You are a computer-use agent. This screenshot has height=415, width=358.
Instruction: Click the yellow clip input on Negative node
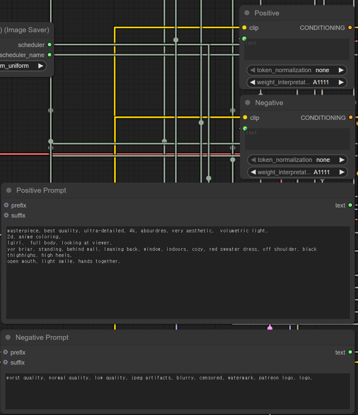tap(245, 117)
